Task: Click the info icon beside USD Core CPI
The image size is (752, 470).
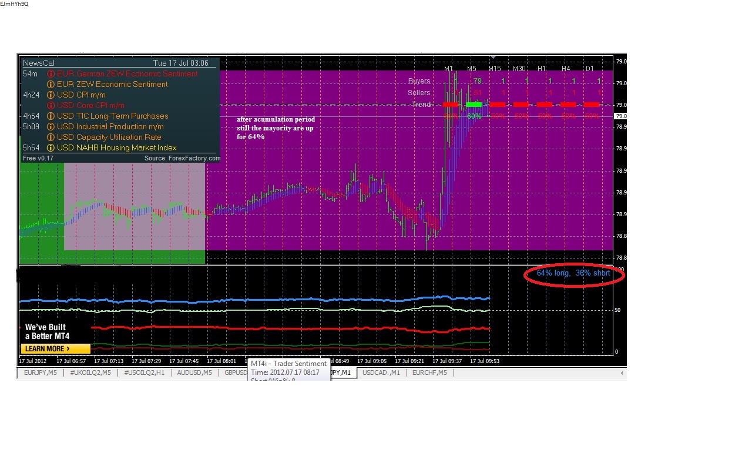Action: tap(51, 106)
